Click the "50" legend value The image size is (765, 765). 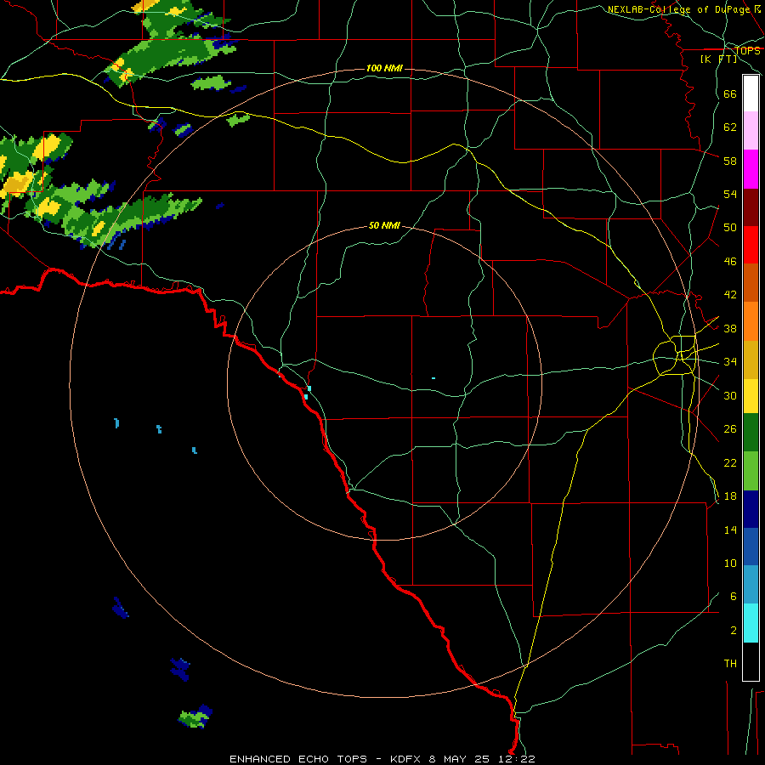730,228
